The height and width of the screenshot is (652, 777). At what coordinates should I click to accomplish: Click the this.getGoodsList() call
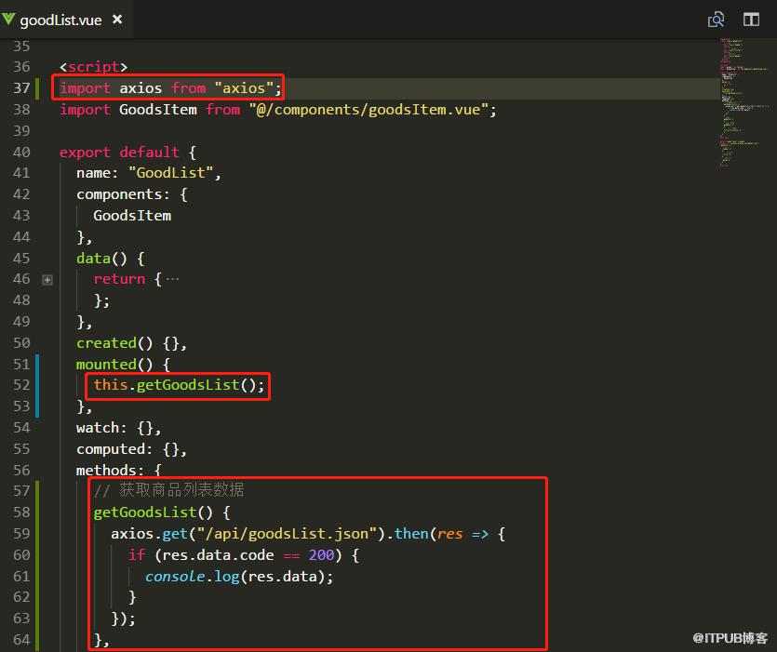(x=179, y=385)
